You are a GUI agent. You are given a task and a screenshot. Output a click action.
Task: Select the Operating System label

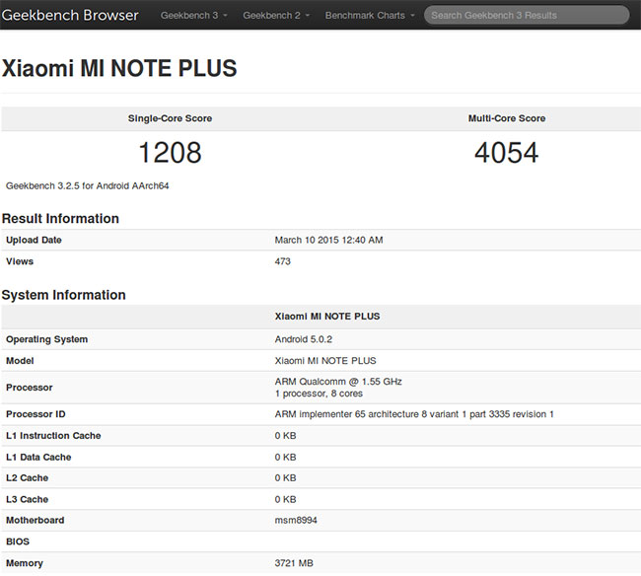click(x=47, y=339)
